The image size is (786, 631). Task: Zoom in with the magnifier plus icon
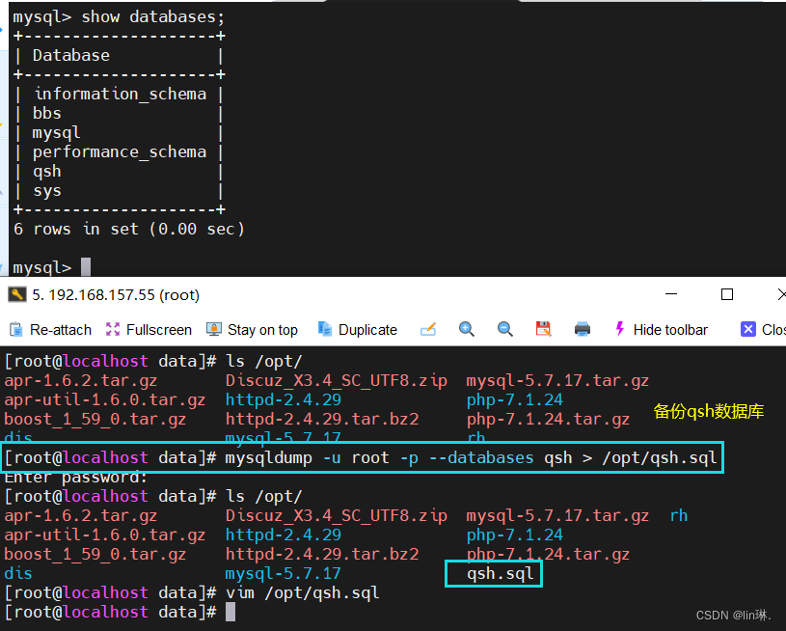(x=466, y=329)
